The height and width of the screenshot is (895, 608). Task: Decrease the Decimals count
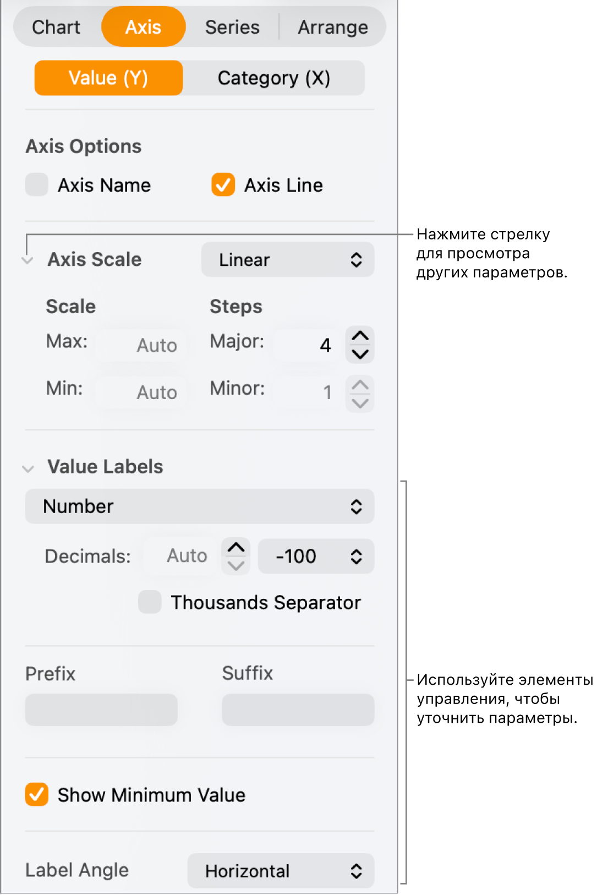pyautogui.click(x=236, y=565)
